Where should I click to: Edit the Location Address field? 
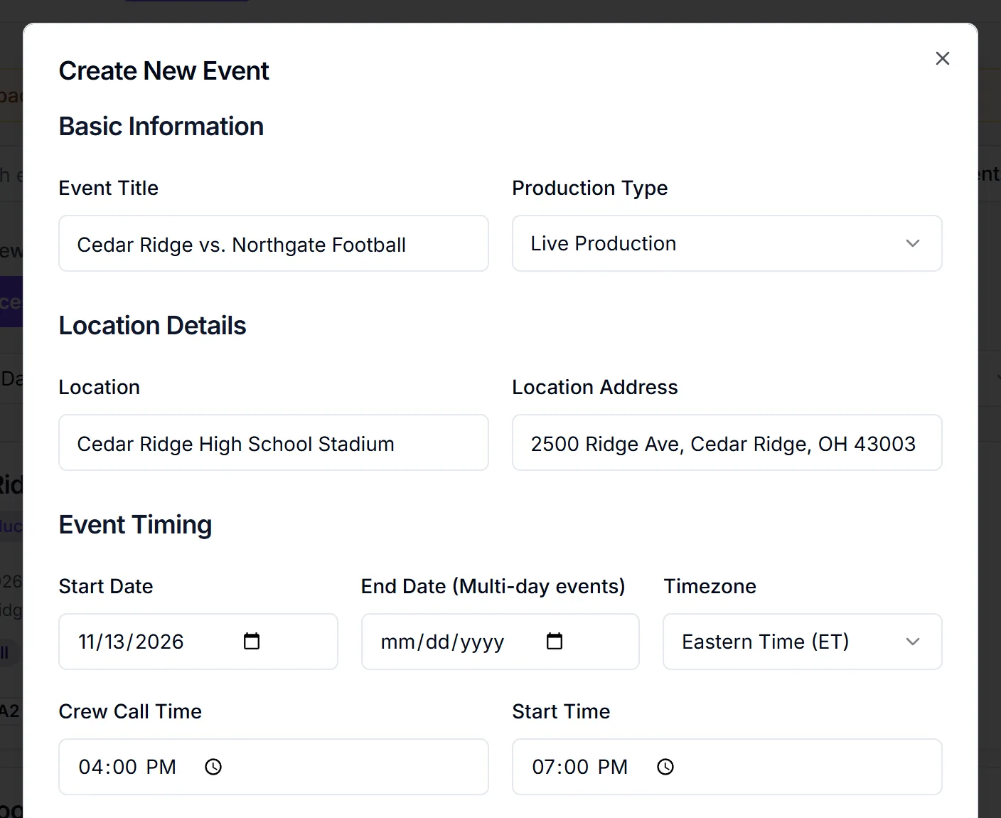[727, 442]
